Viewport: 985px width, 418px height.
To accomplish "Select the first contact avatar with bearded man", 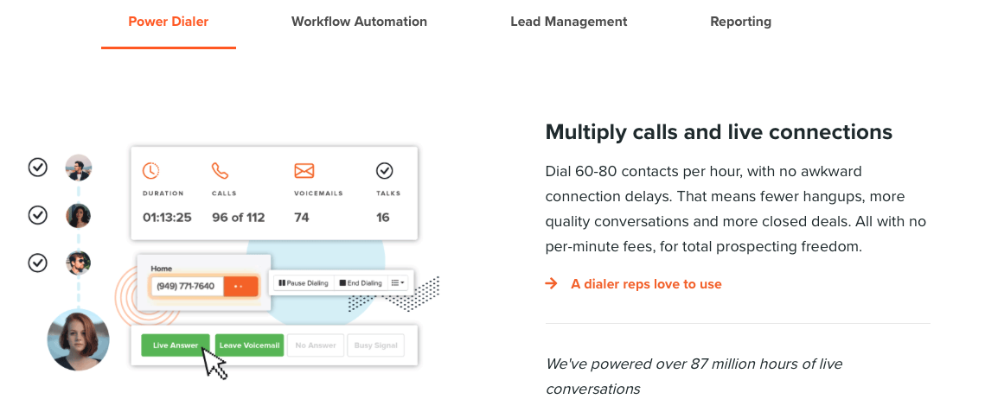I will 79,167.
